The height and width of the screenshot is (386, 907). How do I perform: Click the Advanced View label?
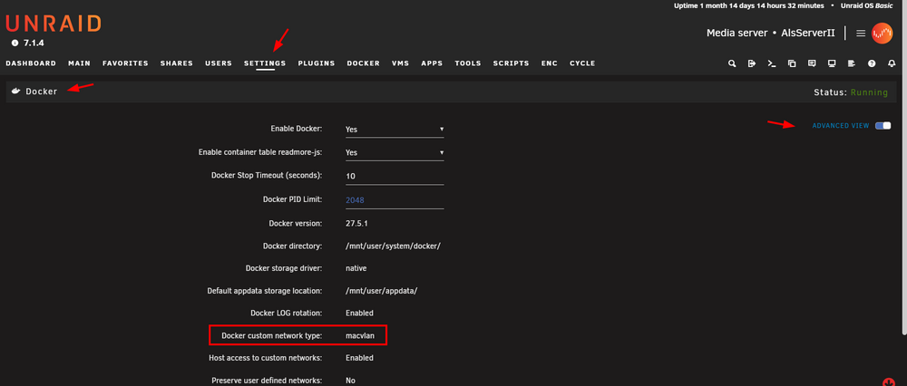pos(841,126)
